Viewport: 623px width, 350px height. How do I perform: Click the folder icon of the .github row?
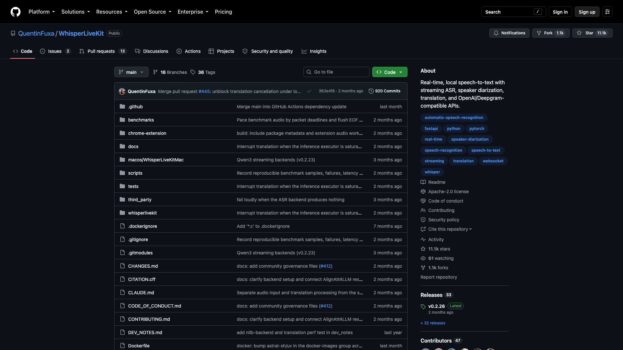(x=122, y=106)
